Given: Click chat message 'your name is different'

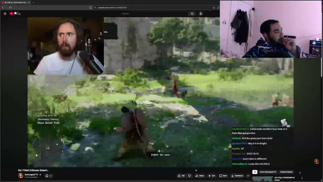Looking at the screenshot, I should click(x=255, y=159).
